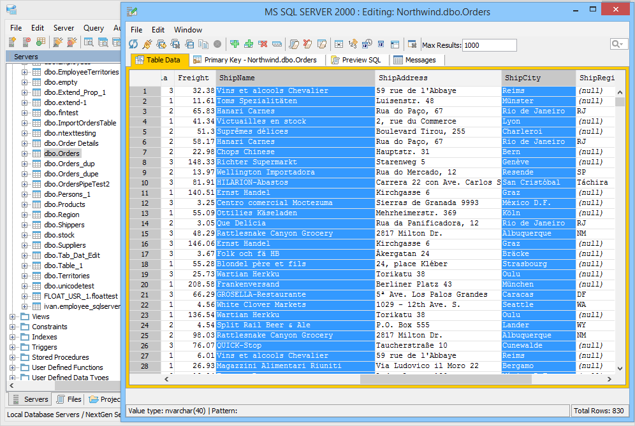Expand the dbo.Shippers tree node
Viewport: 635px width, 426px height.
(25, 225)
